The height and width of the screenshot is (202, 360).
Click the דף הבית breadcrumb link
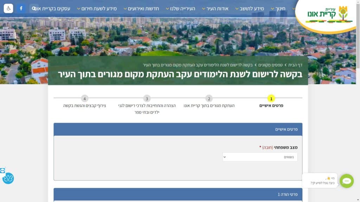point(293,65)
